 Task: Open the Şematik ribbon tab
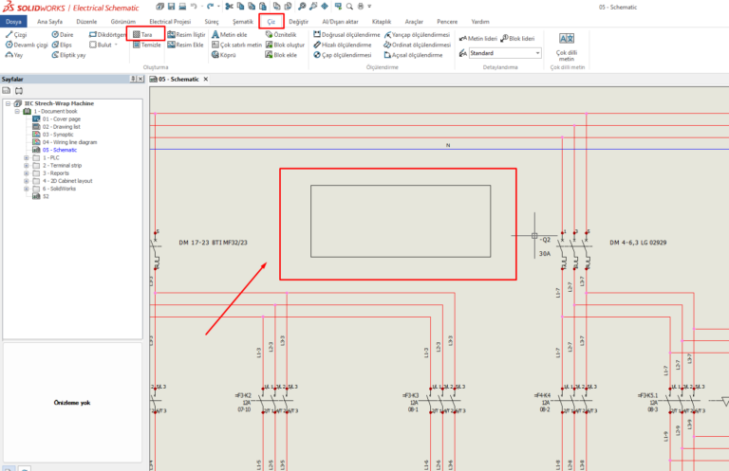(x=243, y=21)
